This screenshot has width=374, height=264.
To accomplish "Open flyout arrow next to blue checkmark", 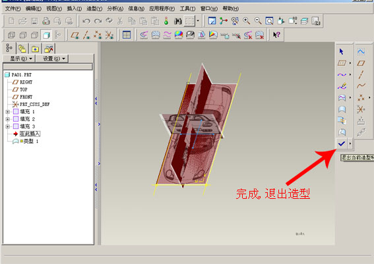I will [350, 144].
